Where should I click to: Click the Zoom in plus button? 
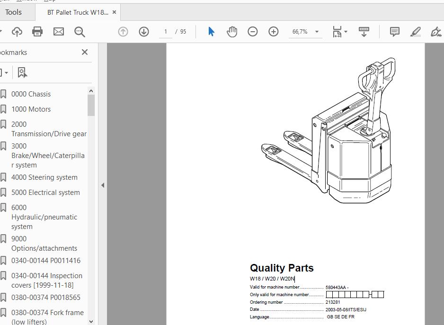tap(274, 32)
